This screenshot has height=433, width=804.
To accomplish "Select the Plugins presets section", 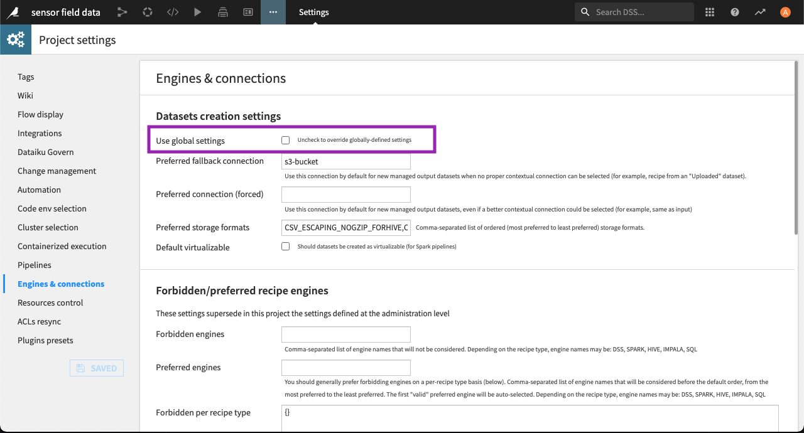I will point(45,340).
